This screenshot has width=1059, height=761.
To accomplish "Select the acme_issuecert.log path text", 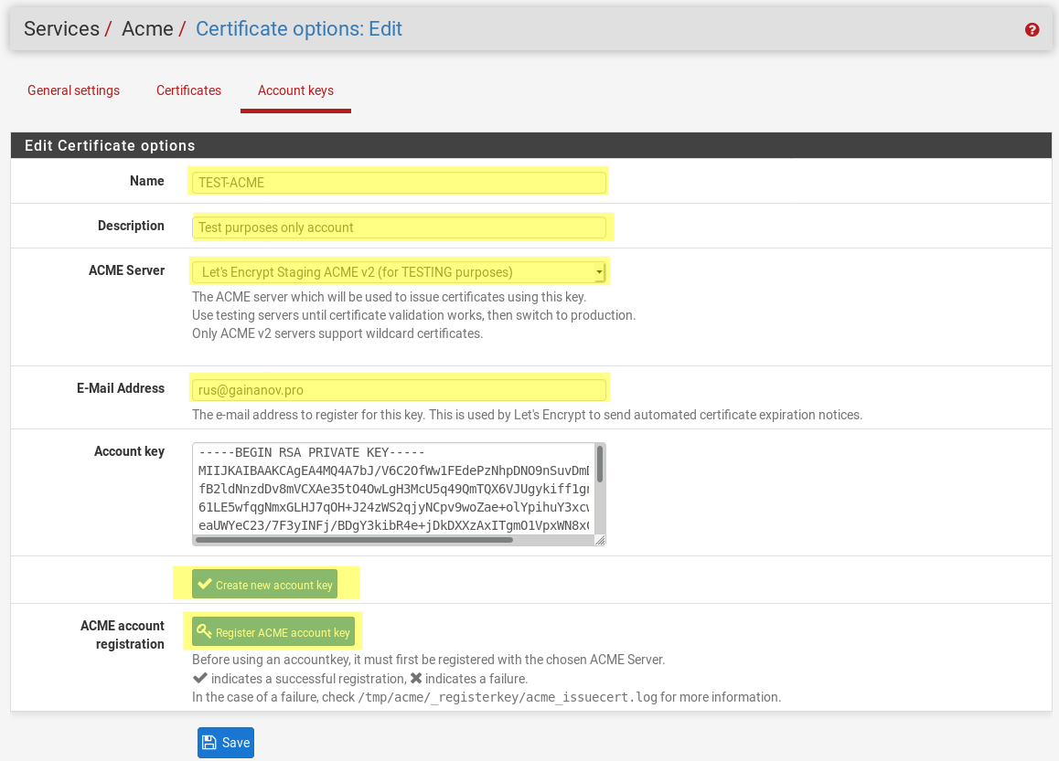I will [x=508, y=697].
